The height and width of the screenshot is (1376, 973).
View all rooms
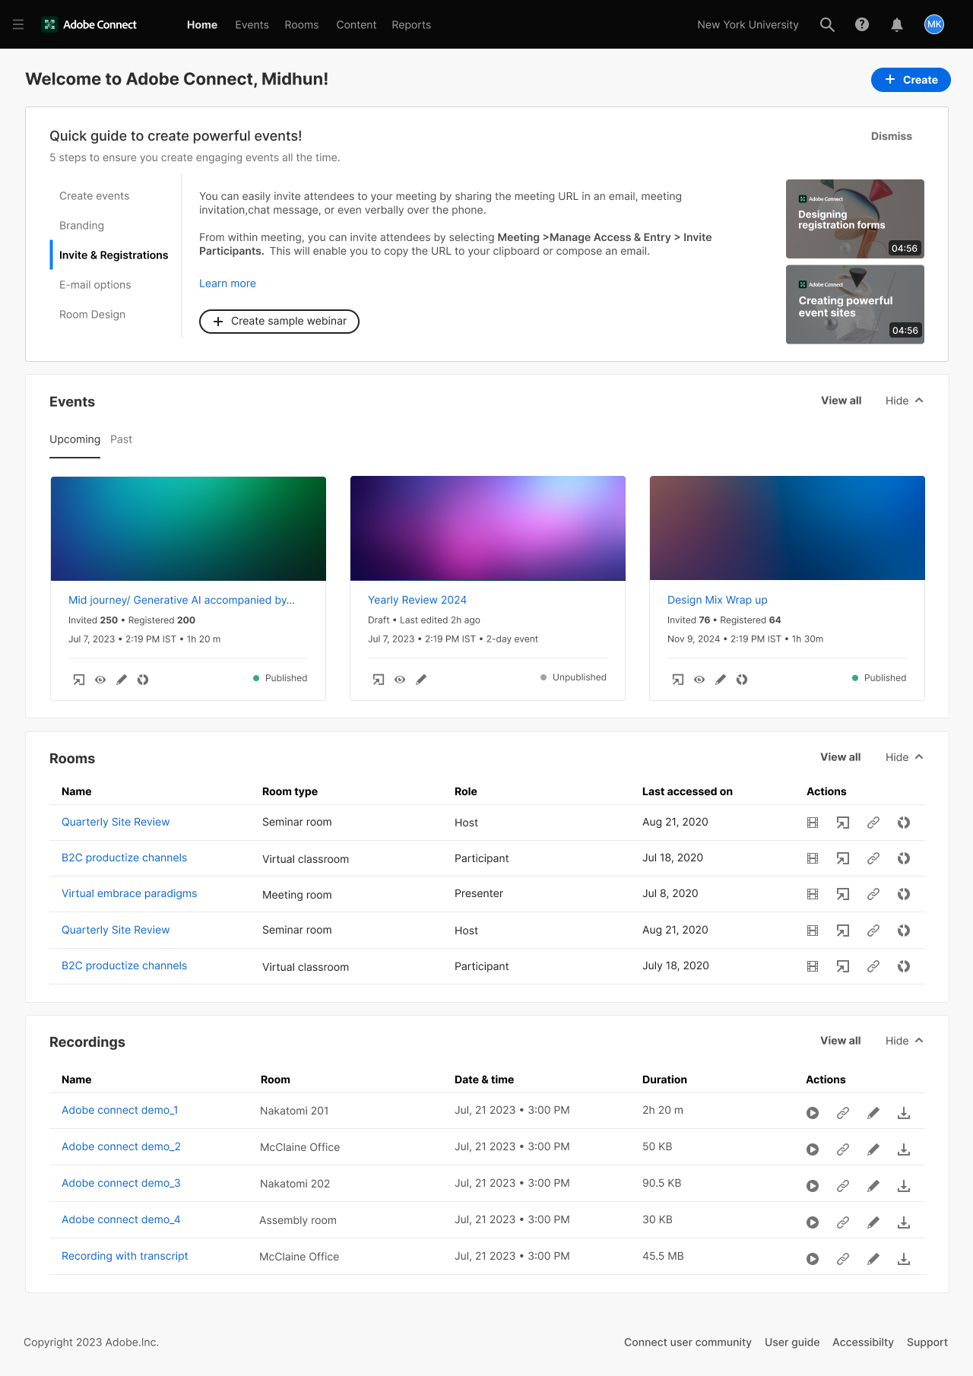(841, 757)
